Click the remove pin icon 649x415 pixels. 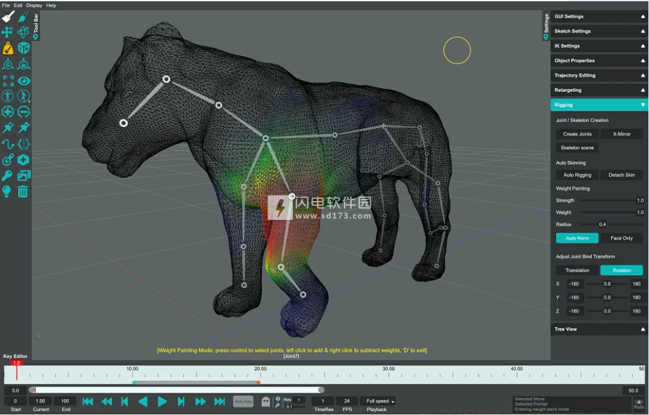coord(23,128)
